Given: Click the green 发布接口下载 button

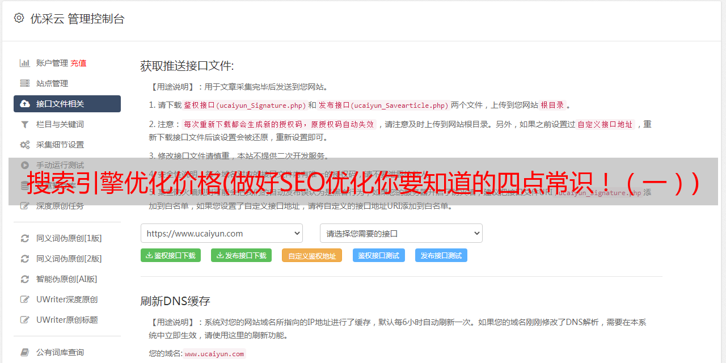Looking at the screenshot, I should [241, 255].
